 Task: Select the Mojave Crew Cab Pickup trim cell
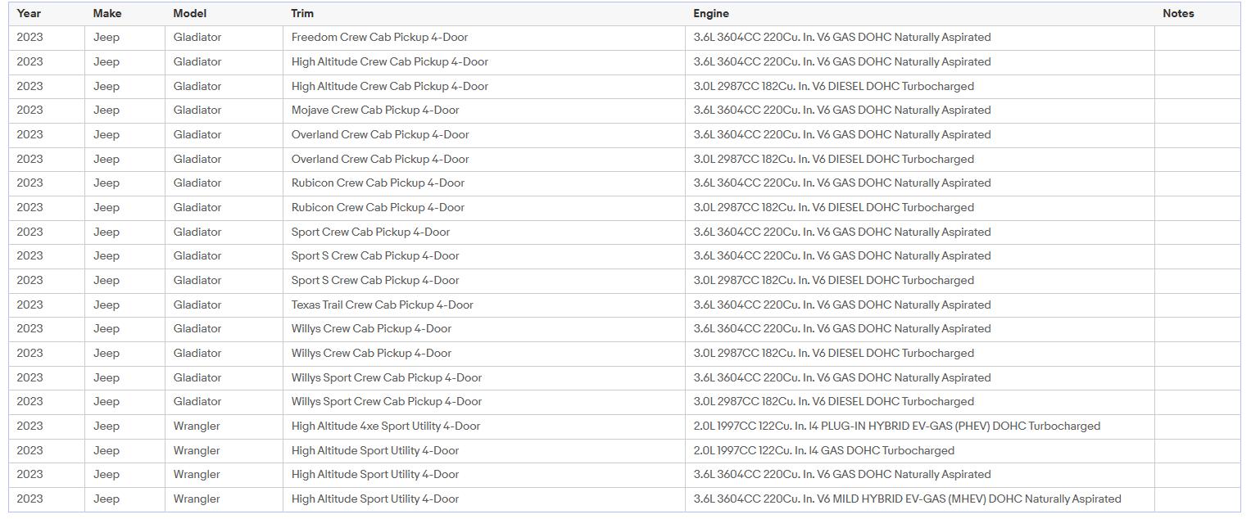click(x=375, y=111)
